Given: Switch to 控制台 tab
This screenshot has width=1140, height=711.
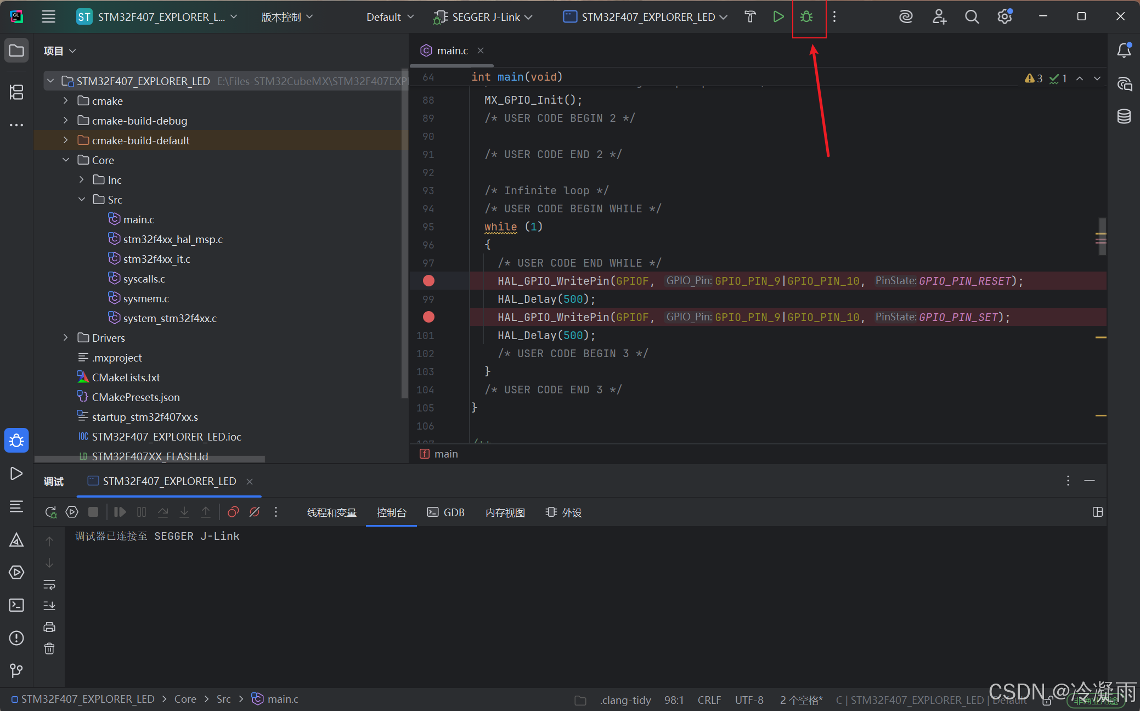Looking at the screenshot, I should 391,512.
